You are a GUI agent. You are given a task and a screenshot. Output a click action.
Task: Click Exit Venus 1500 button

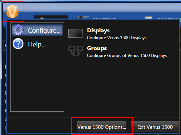coord(155,127)
